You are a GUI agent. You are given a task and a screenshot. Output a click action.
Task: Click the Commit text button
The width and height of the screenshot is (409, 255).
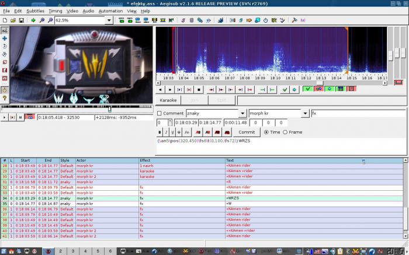pyautogui.click(x=247, y=132)
